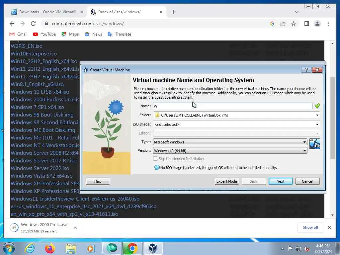Click the Windows 10 64-bit OS icon
The height and width of the screenshot is (255, 340).
click(x=315, y=144)
